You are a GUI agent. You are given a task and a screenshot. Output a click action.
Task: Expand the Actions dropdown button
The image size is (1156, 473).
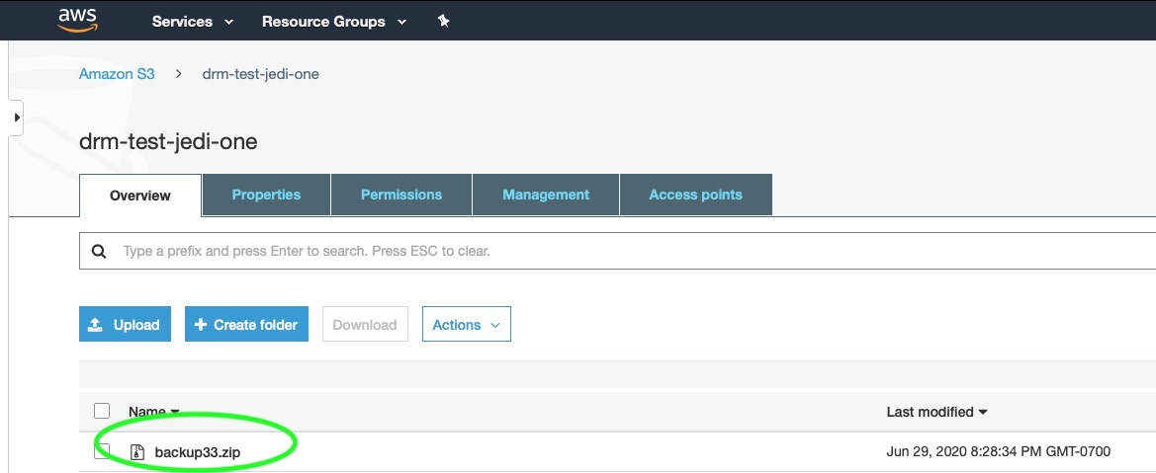[467, 325]
